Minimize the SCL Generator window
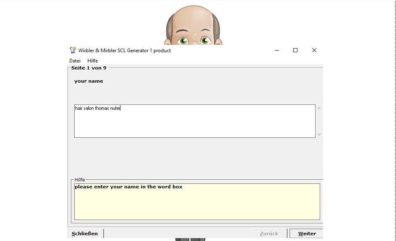396x241 pixels. click(276, 50)
